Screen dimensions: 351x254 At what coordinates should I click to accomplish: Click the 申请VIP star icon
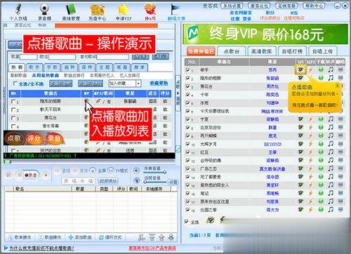click(123, 10)
